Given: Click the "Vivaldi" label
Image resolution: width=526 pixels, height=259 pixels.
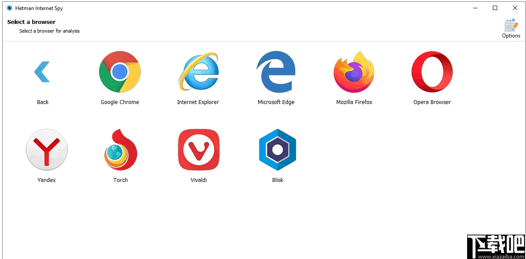Looking at the screenshot, I should [x=199, y=180].
